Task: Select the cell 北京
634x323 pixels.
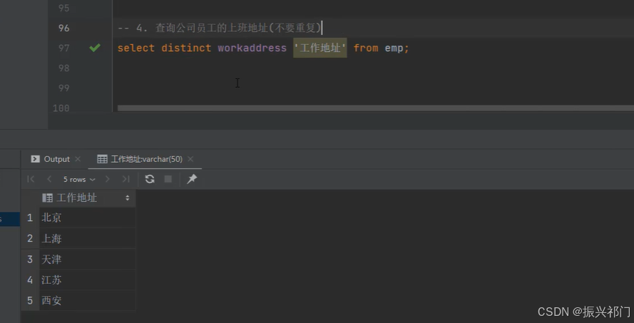Action: (87, 218)
